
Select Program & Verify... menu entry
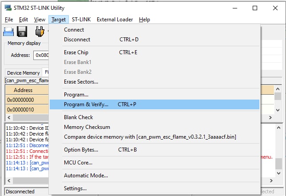(155, 104)
